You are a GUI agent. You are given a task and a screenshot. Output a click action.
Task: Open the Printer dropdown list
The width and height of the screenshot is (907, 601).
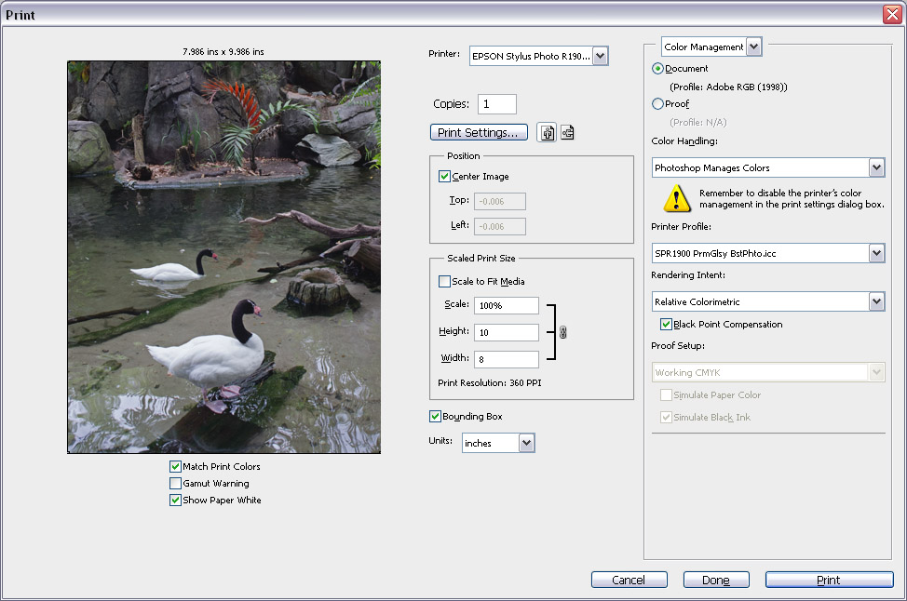601,56
